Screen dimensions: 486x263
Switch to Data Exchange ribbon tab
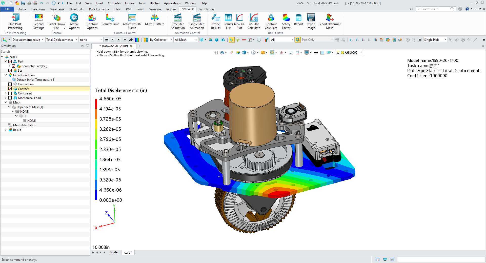[99, 9]
